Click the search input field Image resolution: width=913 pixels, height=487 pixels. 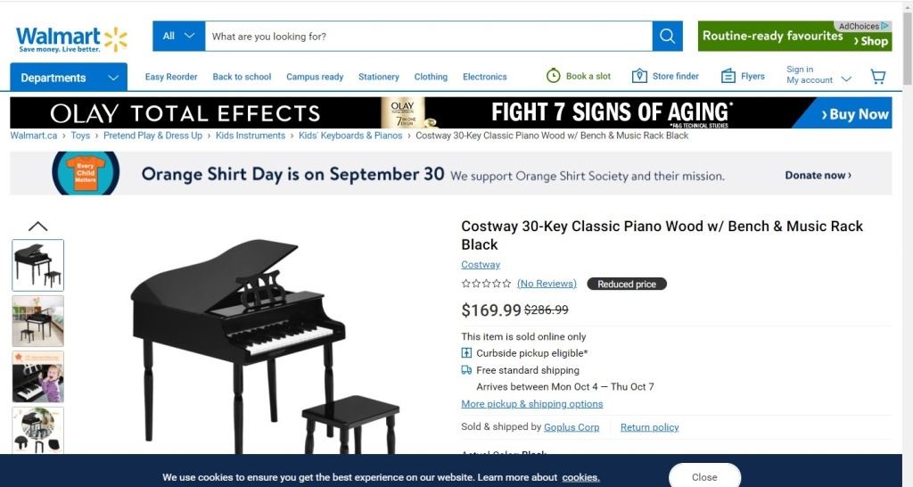point(428,37)
